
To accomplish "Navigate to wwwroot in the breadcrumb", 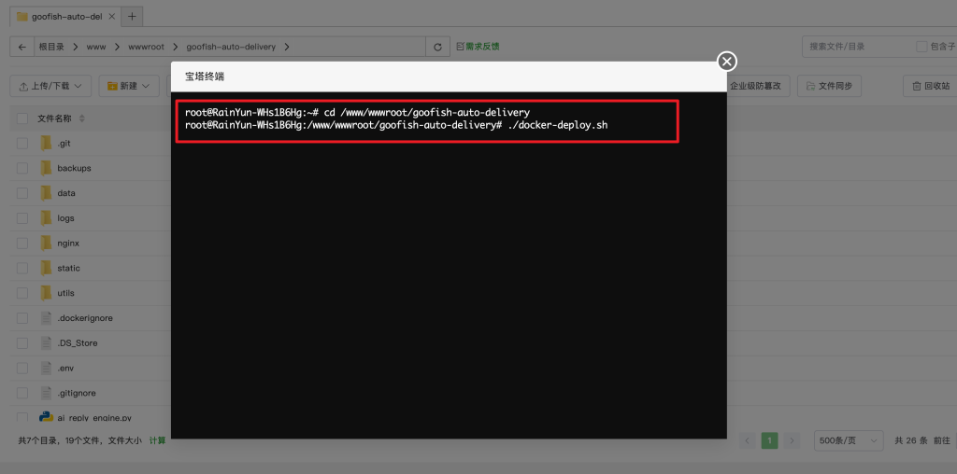I will tap(146, 47).
